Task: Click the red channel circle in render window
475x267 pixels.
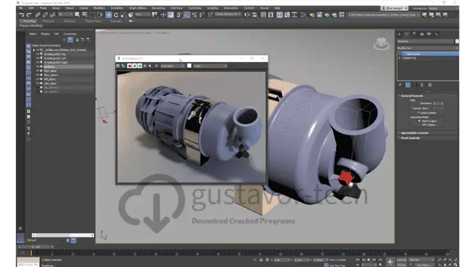Action: [129, 66]
